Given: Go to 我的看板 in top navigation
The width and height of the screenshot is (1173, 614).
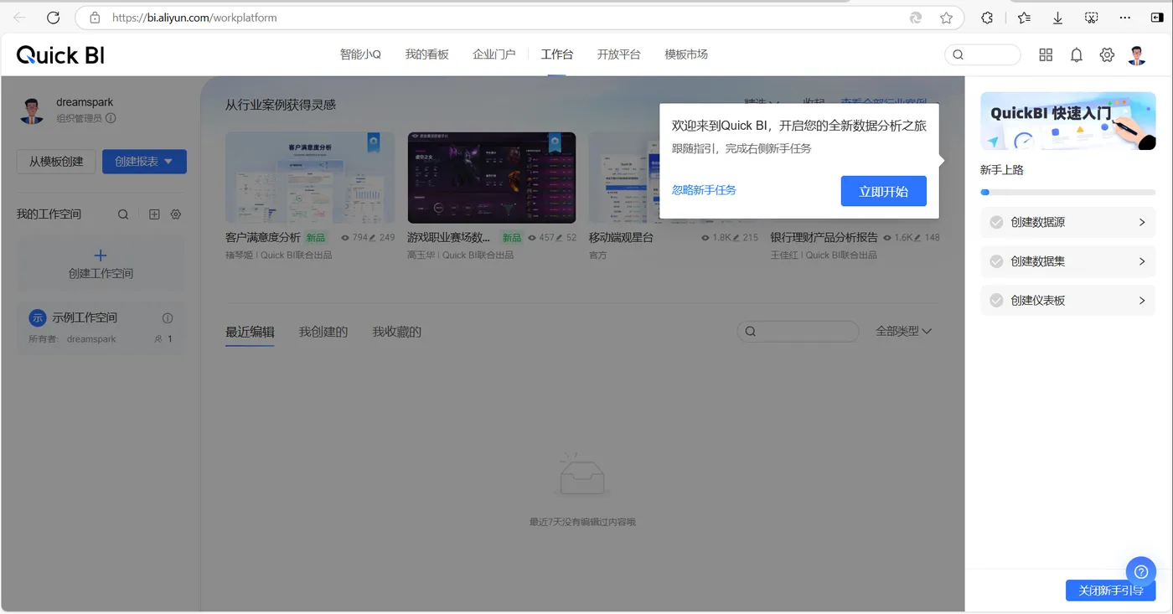Looking at the screenshot, I should (427, 54).
